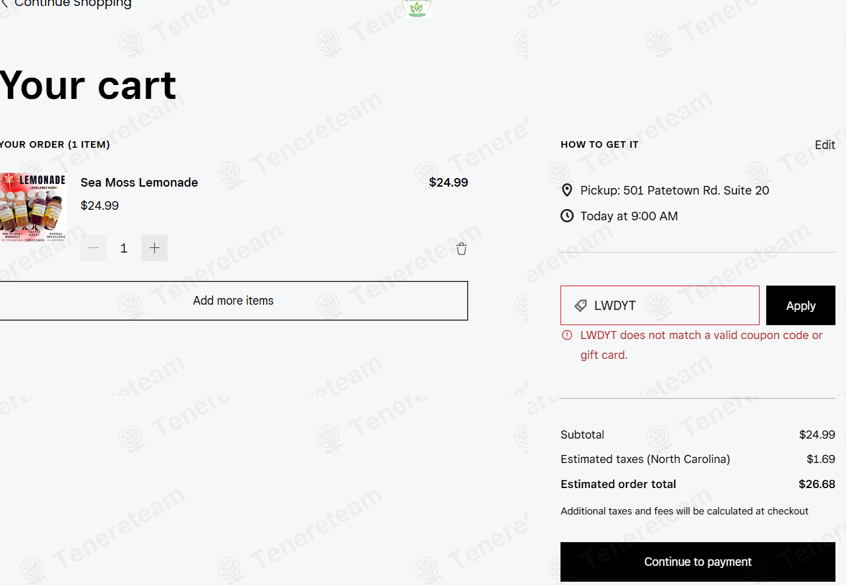Focus the coupon code field with LWDYT
The height and width of the screenshot is (585, 846).
[660, 305]
